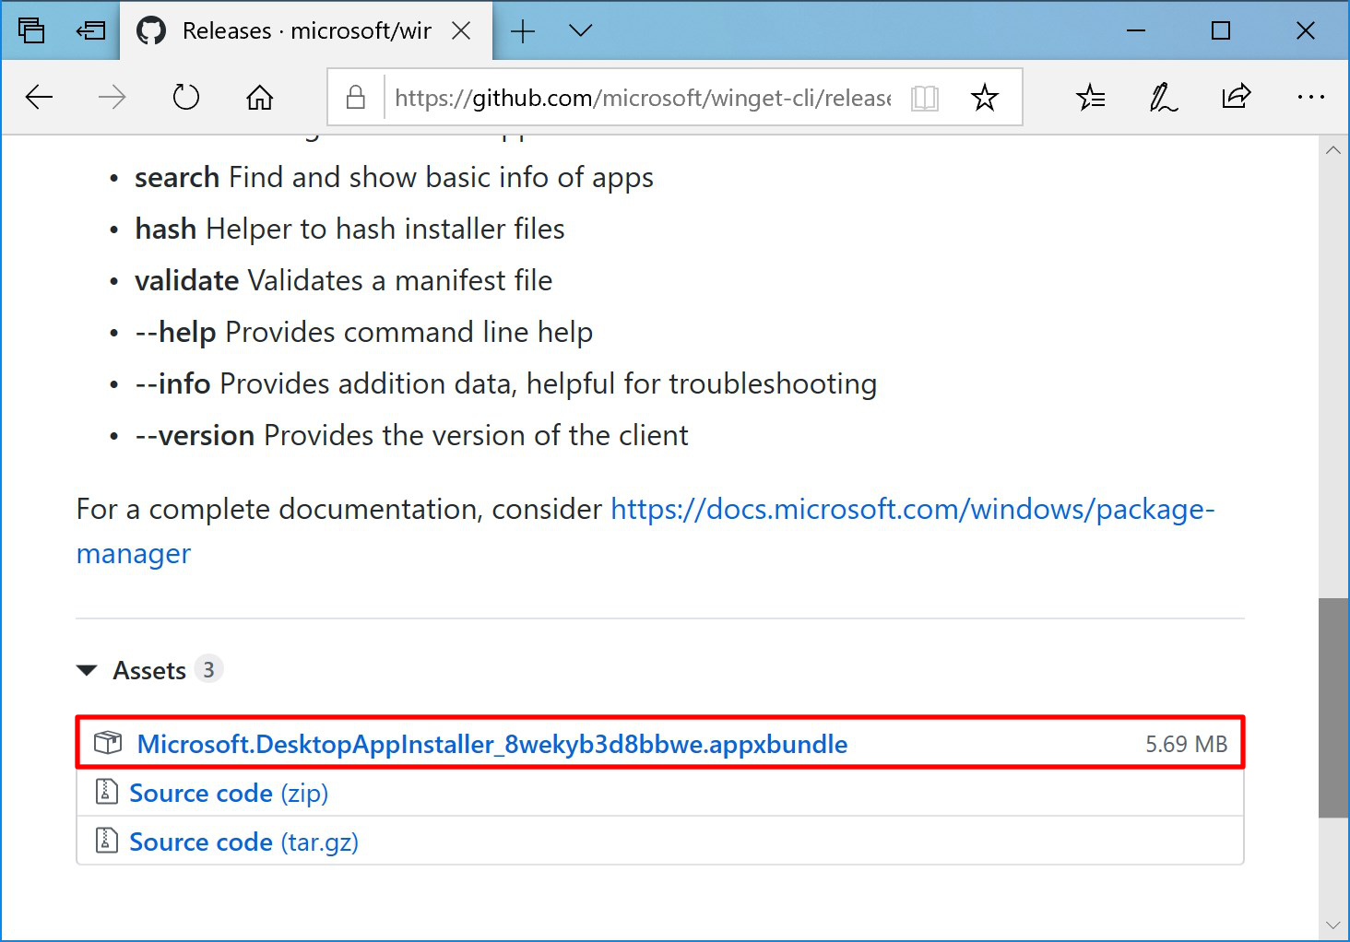The height and width of the screenshot is (942, 1350).
Task: Refresh the current page
Action: click(x=186, y=97)
